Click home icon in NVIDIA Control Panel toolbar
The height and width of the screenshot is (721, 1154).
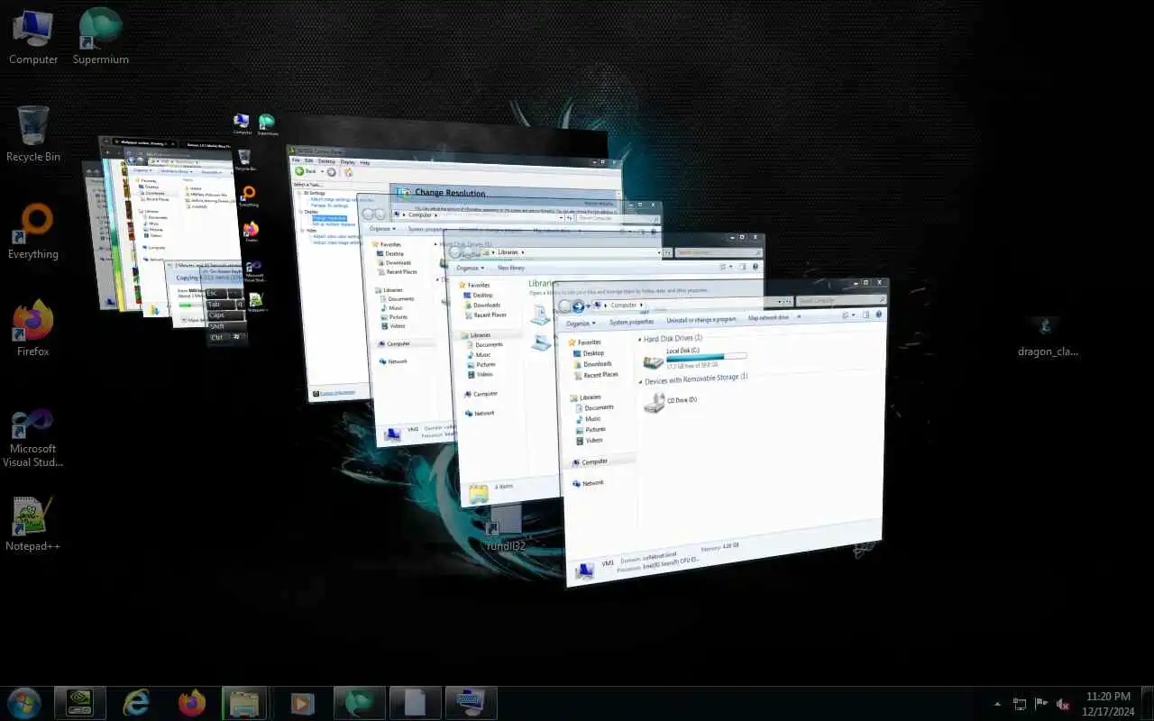pyautogui.click(x=348, y=172)
